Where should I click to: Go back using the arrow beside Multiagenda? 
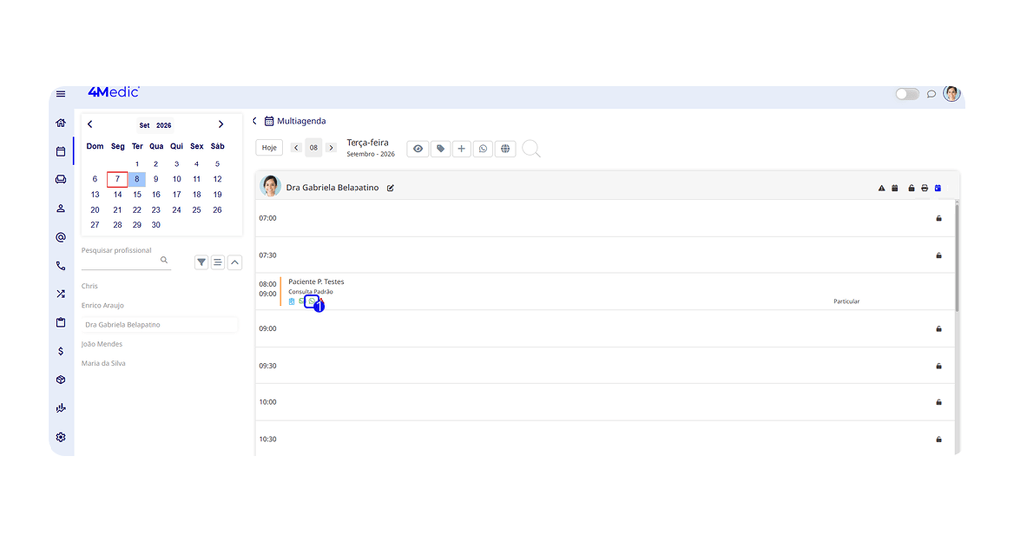254,121
